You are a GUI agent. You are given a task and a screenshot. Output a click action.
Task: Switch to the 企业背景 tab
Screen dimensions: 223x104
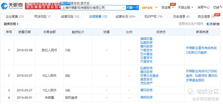[x=15, y=17]
